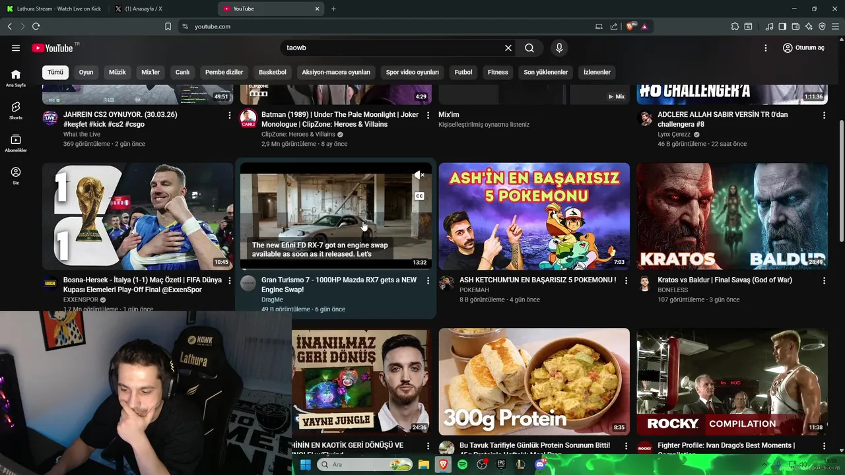This screenshot has height=475, width=845.
Task: Open more options for Bosna-Hersek video
Action: point(230,280)
